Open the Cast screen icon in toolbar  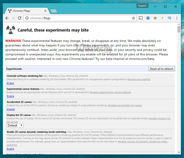(x=141, y=18)
